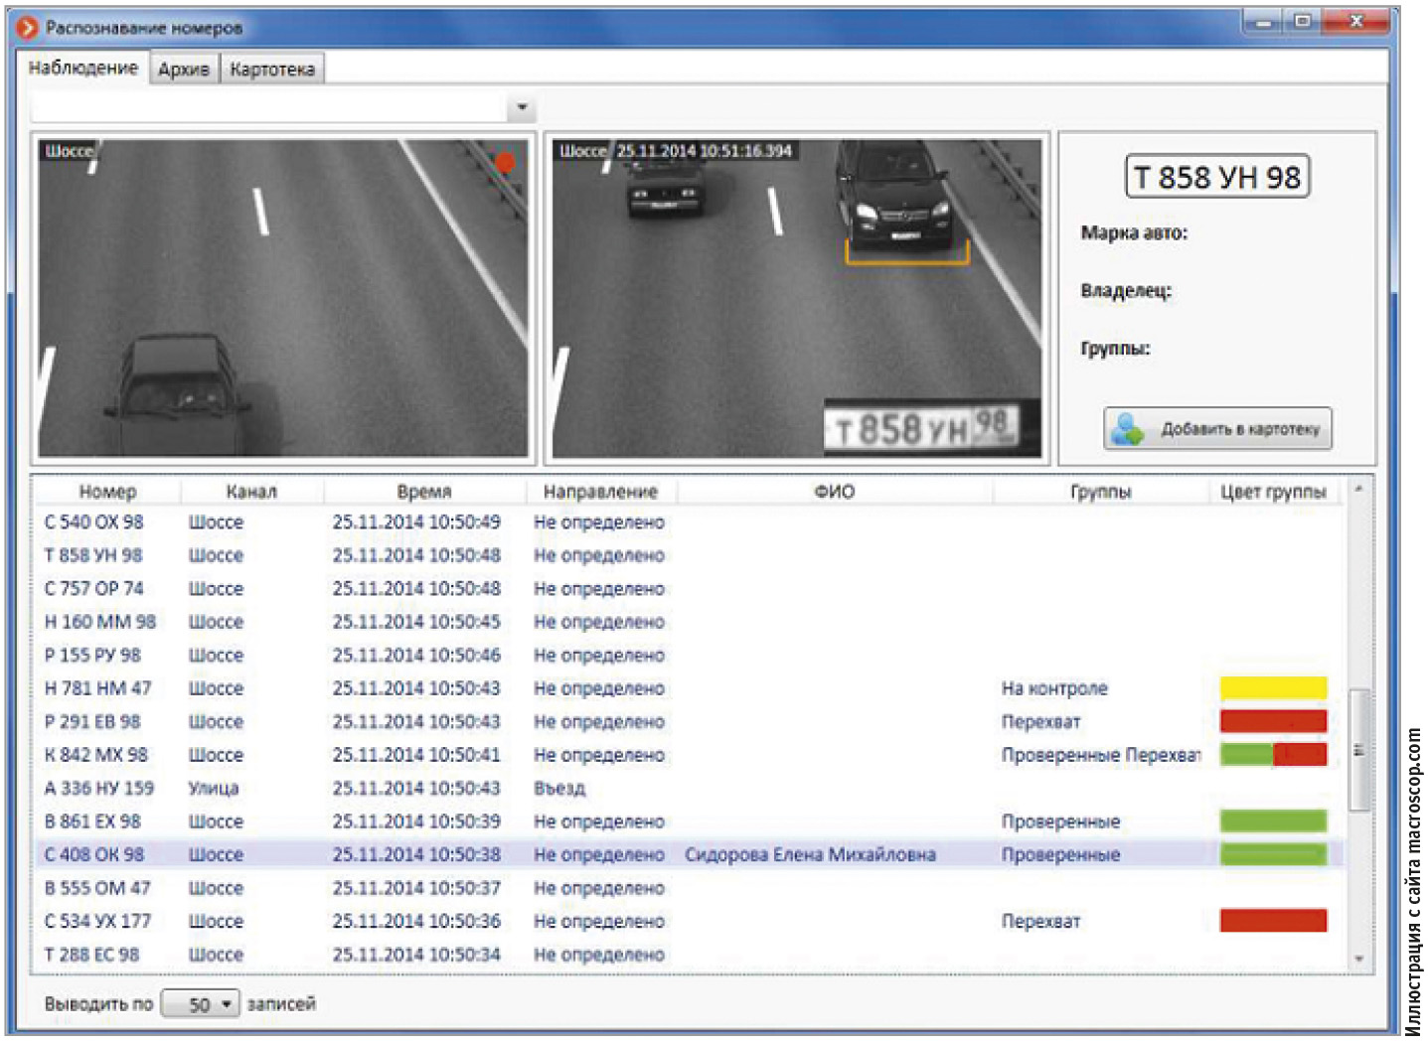Select the captured frame with the Mercedes
This screenshot has width=1428, height=1044.
click(797, 298)
